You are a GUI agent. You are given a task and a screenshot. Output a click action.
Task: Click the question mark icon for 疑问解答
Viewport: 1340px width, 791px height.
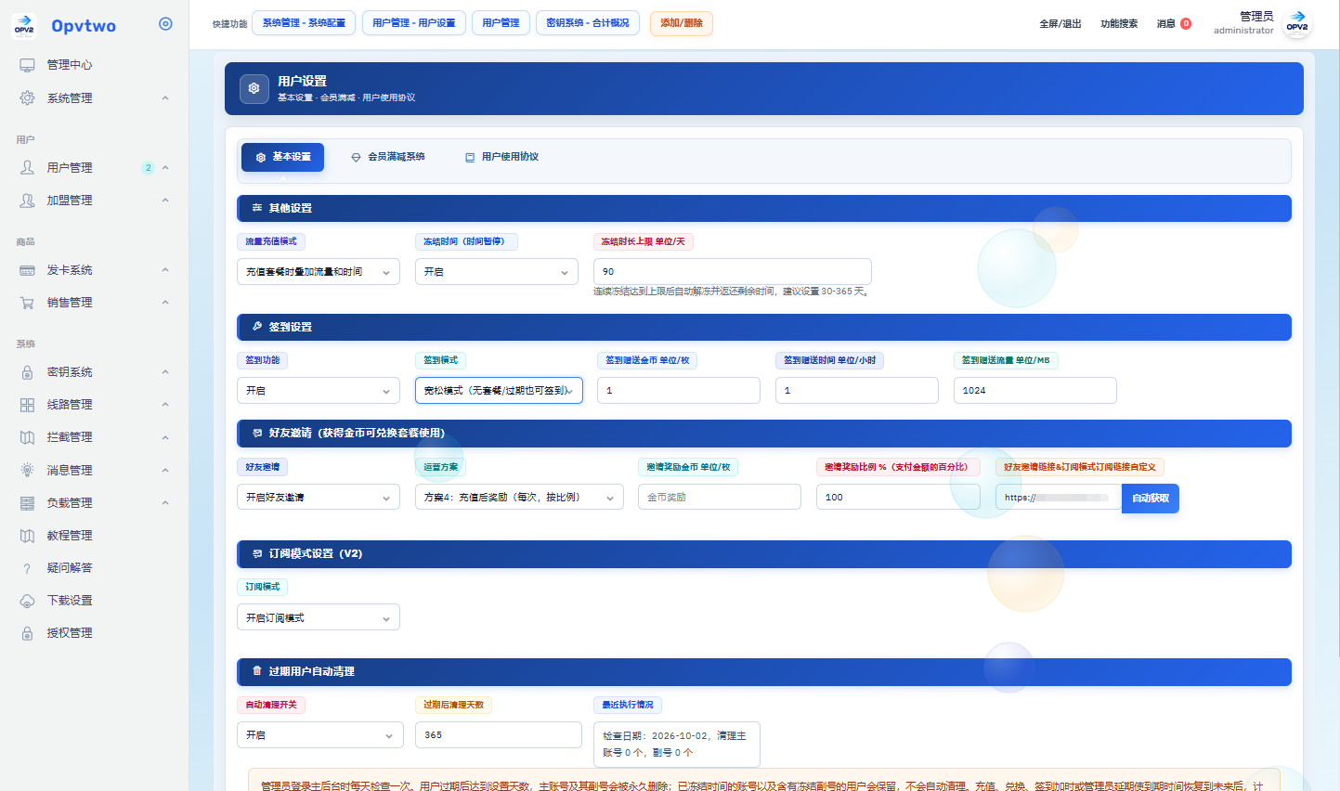27,568
